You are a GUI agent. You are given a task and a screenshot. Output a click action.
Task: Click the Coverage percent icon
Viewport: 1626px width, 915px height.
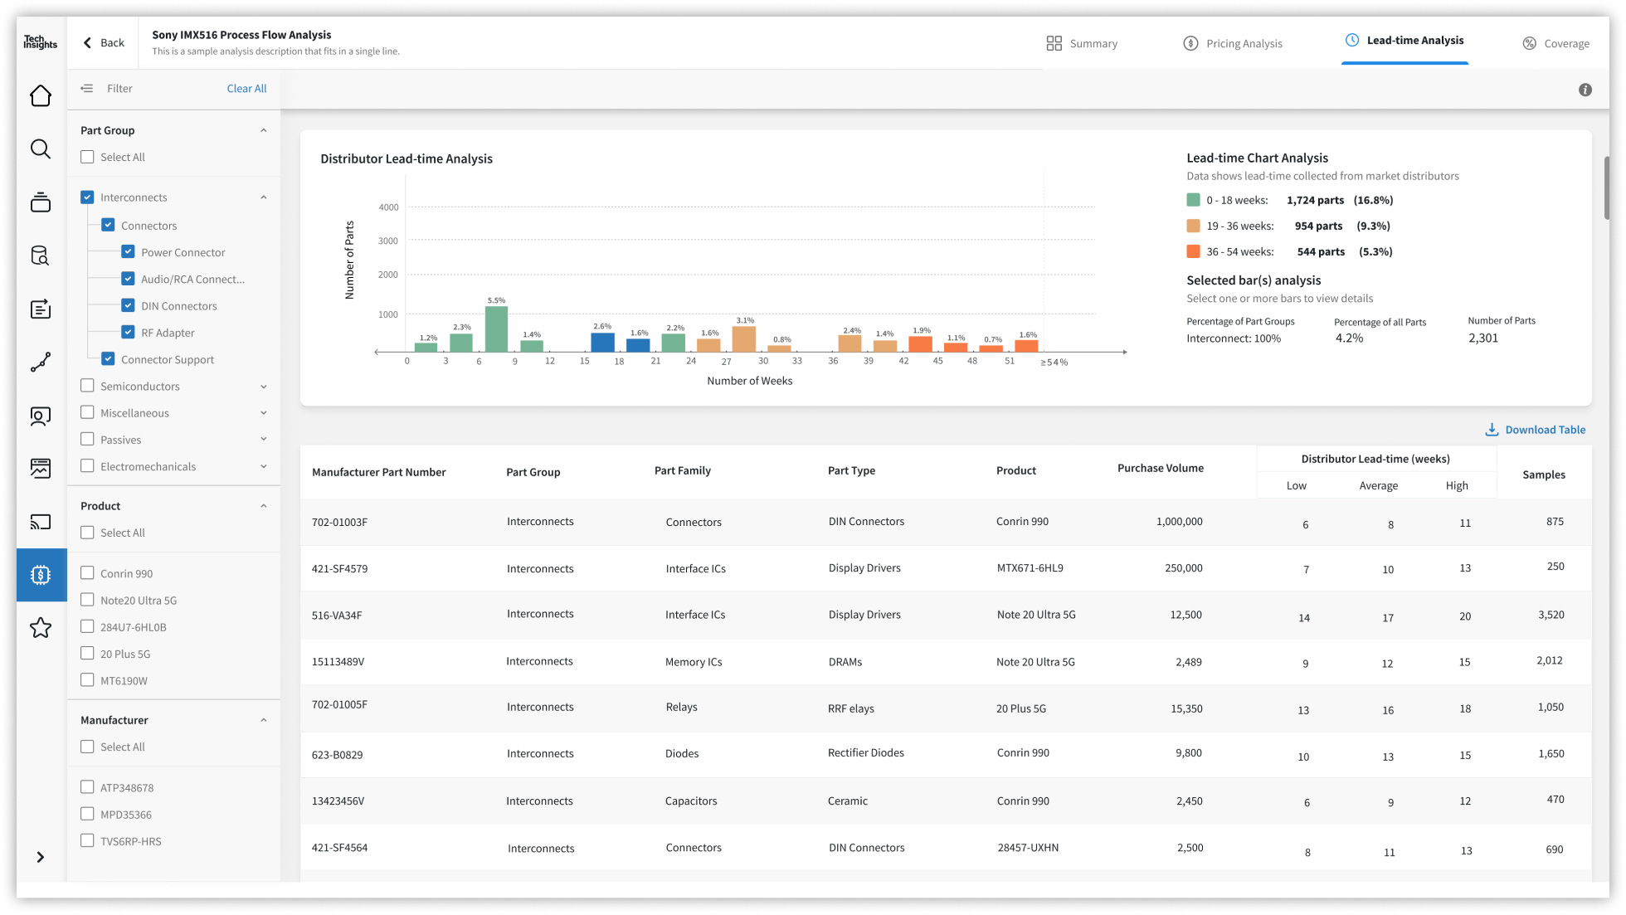pos(1530,43)
